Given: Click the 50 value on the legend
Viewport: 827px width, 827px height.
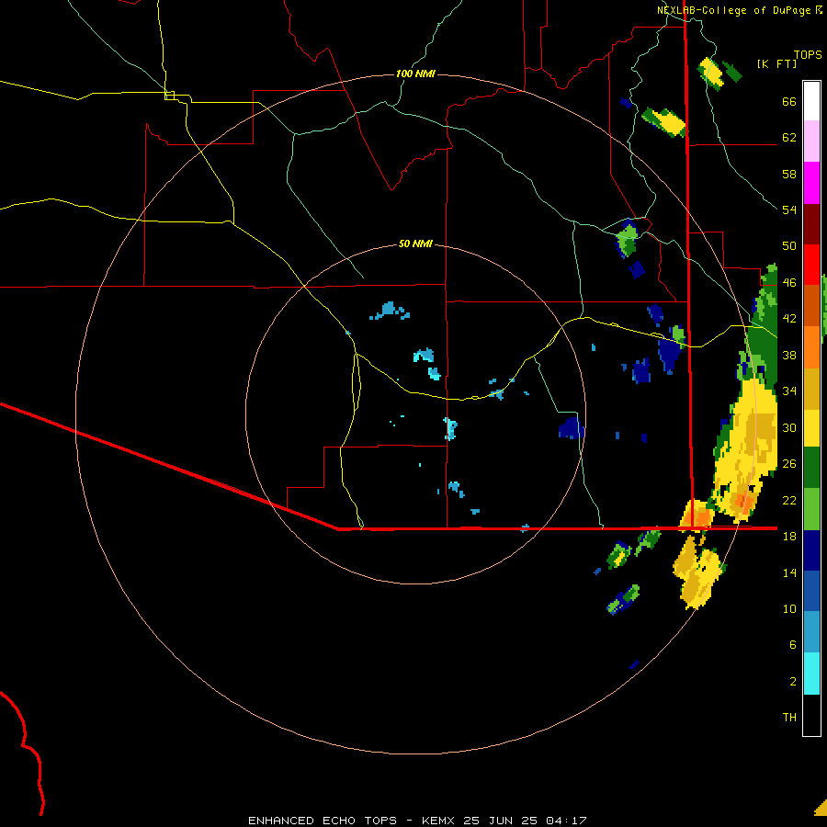Looking at the screenshot, I should pos(789,246).
